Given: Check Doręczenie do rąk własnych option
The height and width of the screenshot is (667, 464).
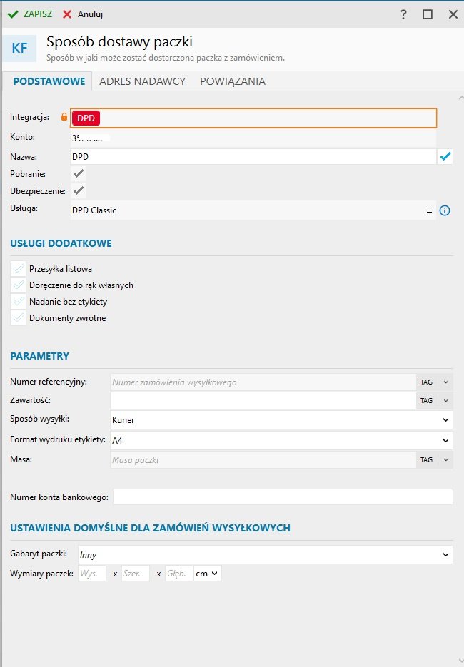Looking at the screenshot, I should point(19,285).
